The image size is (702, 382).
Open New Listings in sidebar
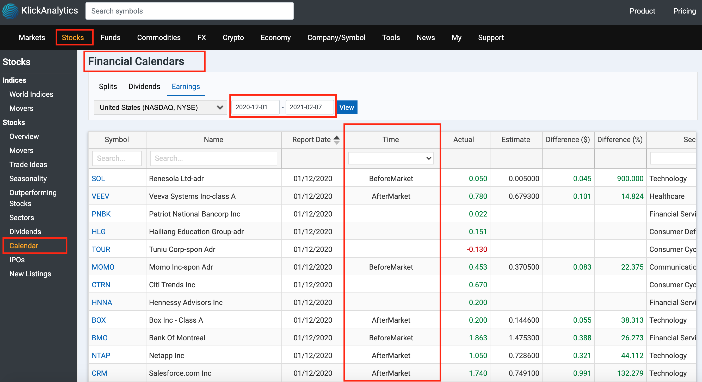pyautogui.click(x=30, y=274)
